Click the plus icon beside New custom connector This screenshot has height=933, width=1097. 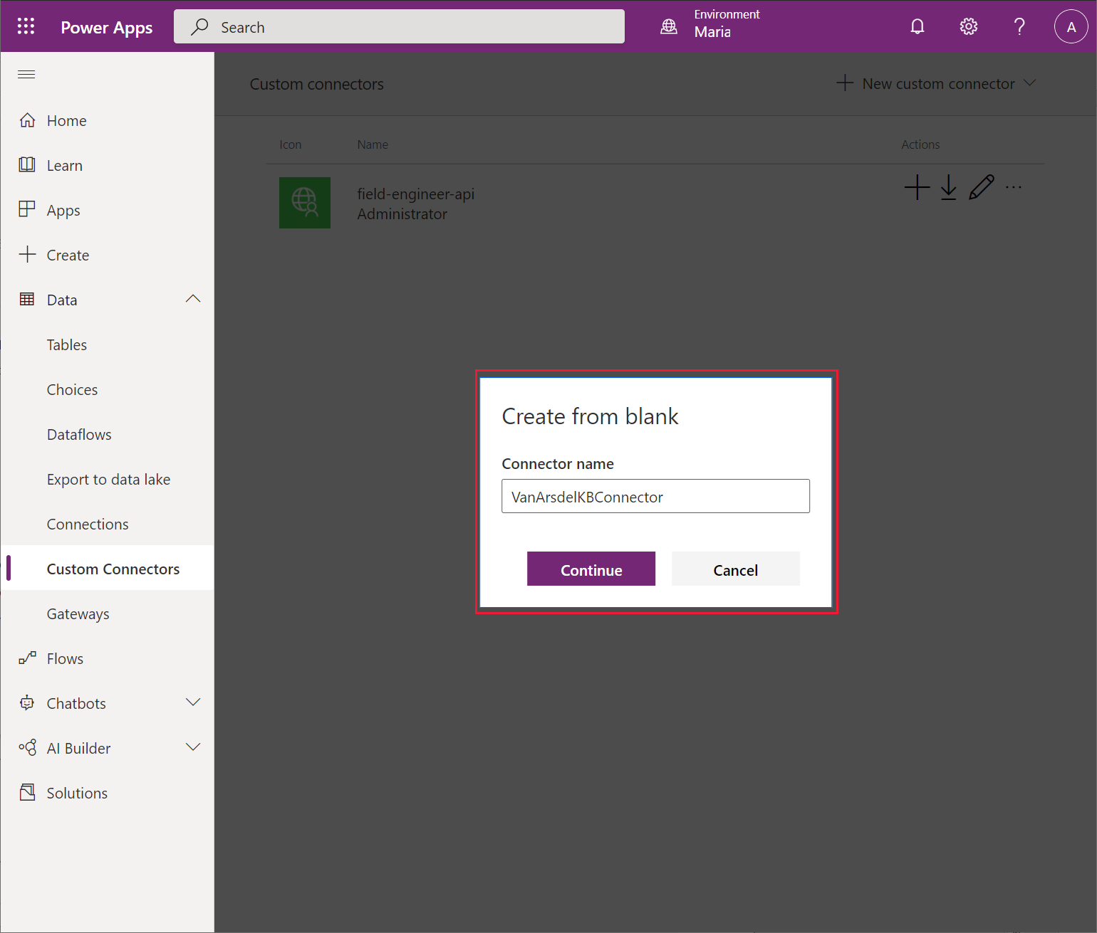pos(845,83)
